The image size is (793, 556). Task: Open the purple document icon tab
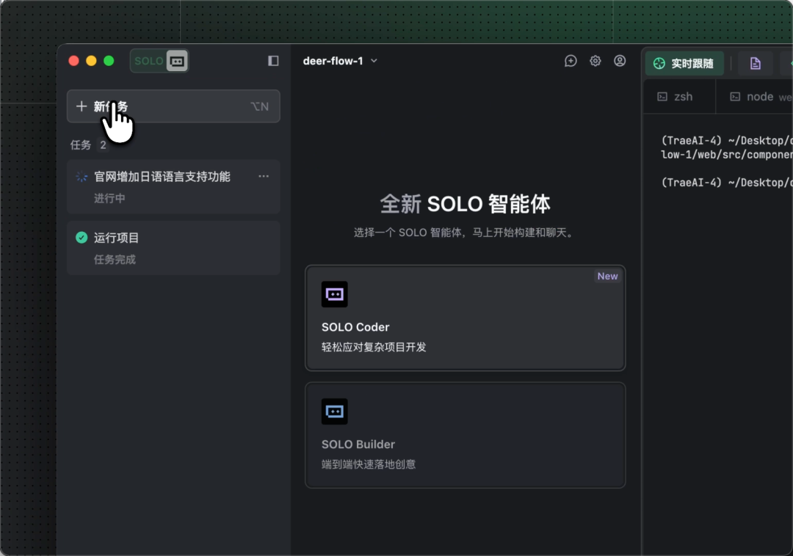pyautogui.click(x=755, y=64)
